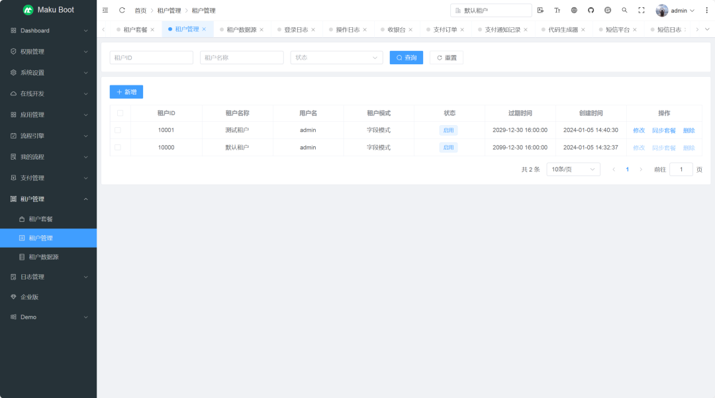Expand the 日志管理 menu

click(48, 277)
